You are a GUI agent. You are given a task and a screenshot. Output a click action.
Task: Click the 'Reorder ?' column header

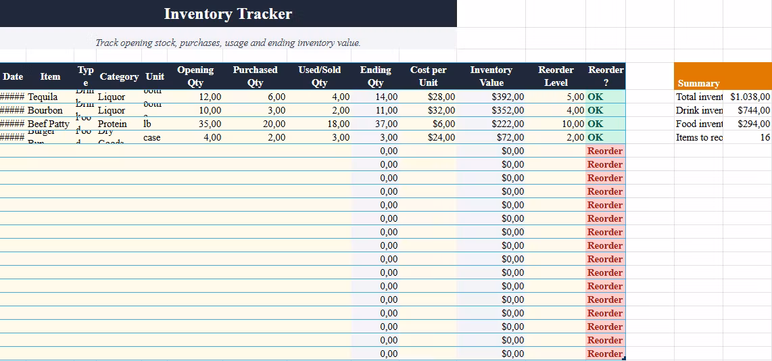(x=606, y=76)
